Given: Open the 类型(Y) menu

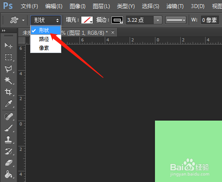Looking at the screenshot, I should [126, 6].
